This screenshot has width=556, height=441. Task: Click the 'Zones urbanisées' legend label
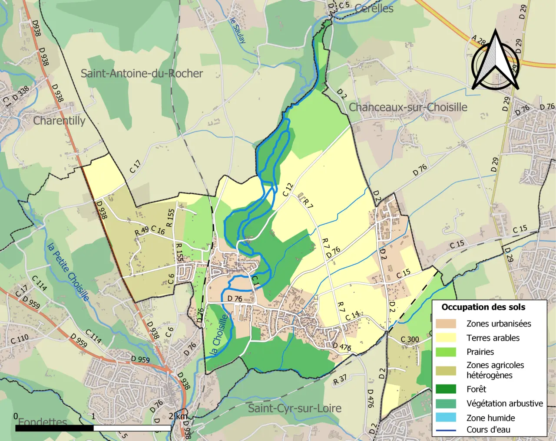(x=499, y=323)
